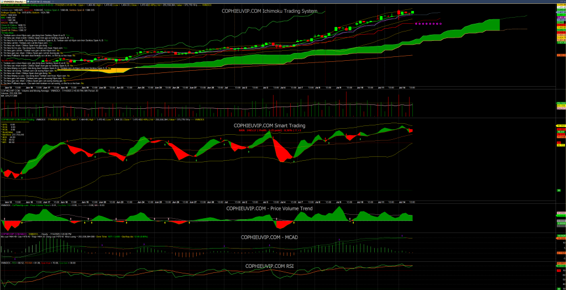Screen dimensions: 566x290
Task: Click the red 'BAN: 1465.13' profit line
Action: tap(270, 130)
